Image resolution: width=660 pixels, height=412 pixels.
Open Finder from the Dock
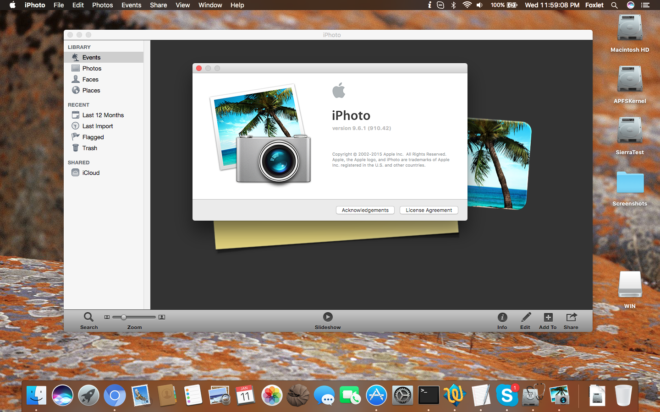pyautogui.click(x=36, y=396)
